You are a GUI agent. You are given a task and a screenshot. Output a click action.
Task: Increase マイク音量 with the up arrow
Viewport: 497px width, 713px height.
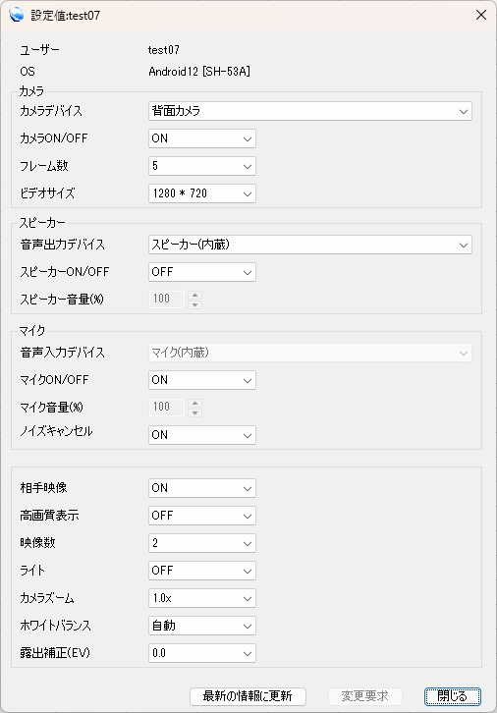[195, 403]
